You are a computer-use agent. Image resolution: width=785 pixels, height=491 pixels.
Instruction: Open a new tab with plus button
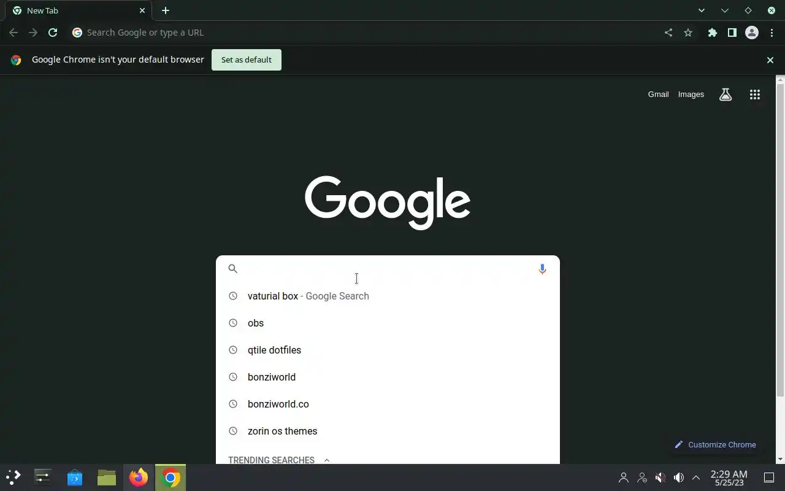coord(166,10)
